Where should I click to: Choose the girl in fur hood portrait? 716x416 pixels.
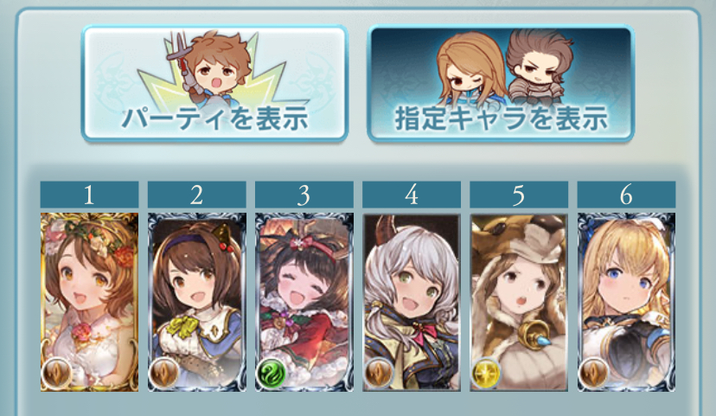[519, 302]
